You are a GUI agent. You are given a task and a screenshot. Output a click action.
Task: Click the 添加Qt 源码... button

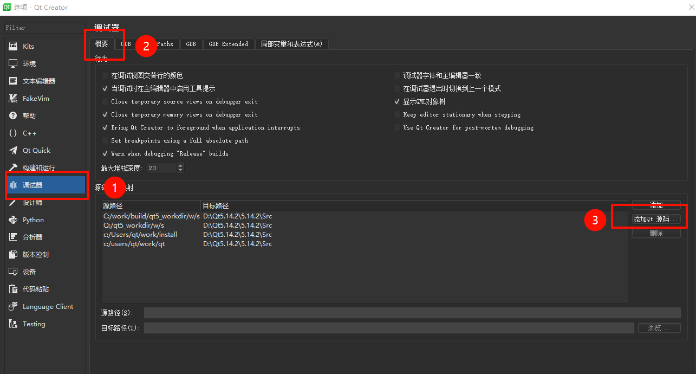(656, 220)
